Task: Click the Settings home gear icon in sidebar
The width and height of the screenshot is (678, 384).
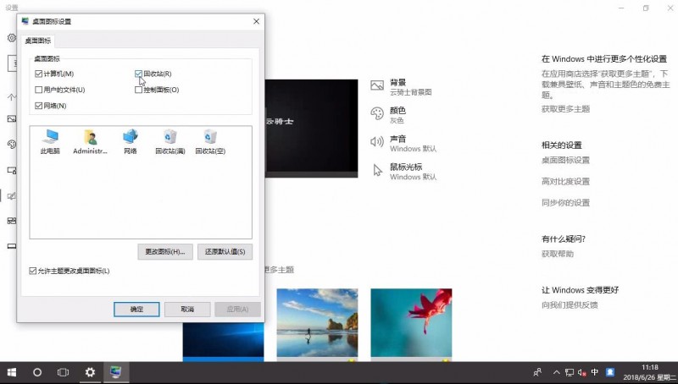Action: click(x=12, y=38)
